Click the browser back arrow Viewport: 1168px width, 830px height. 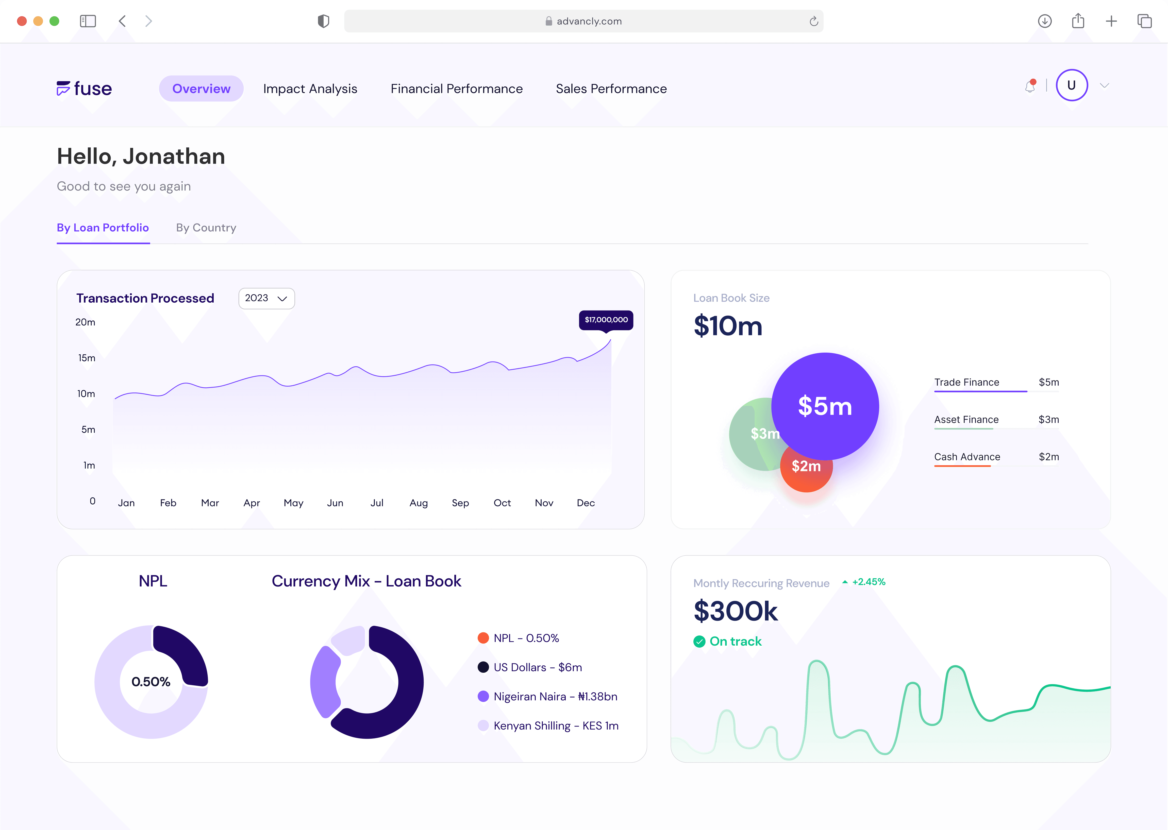(122, 21)
